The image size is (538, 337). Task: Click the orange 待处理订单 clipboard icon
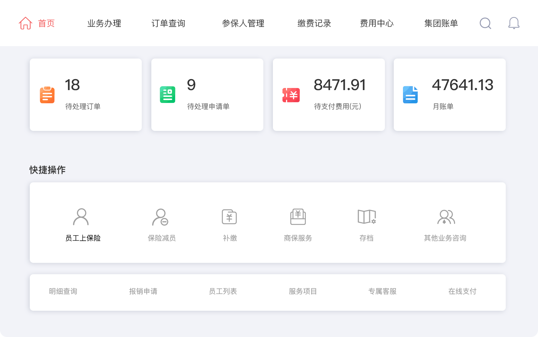pos(47,95)
